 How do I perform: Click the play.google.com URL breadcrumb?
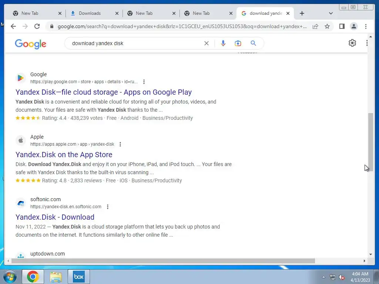pos(84,82)
